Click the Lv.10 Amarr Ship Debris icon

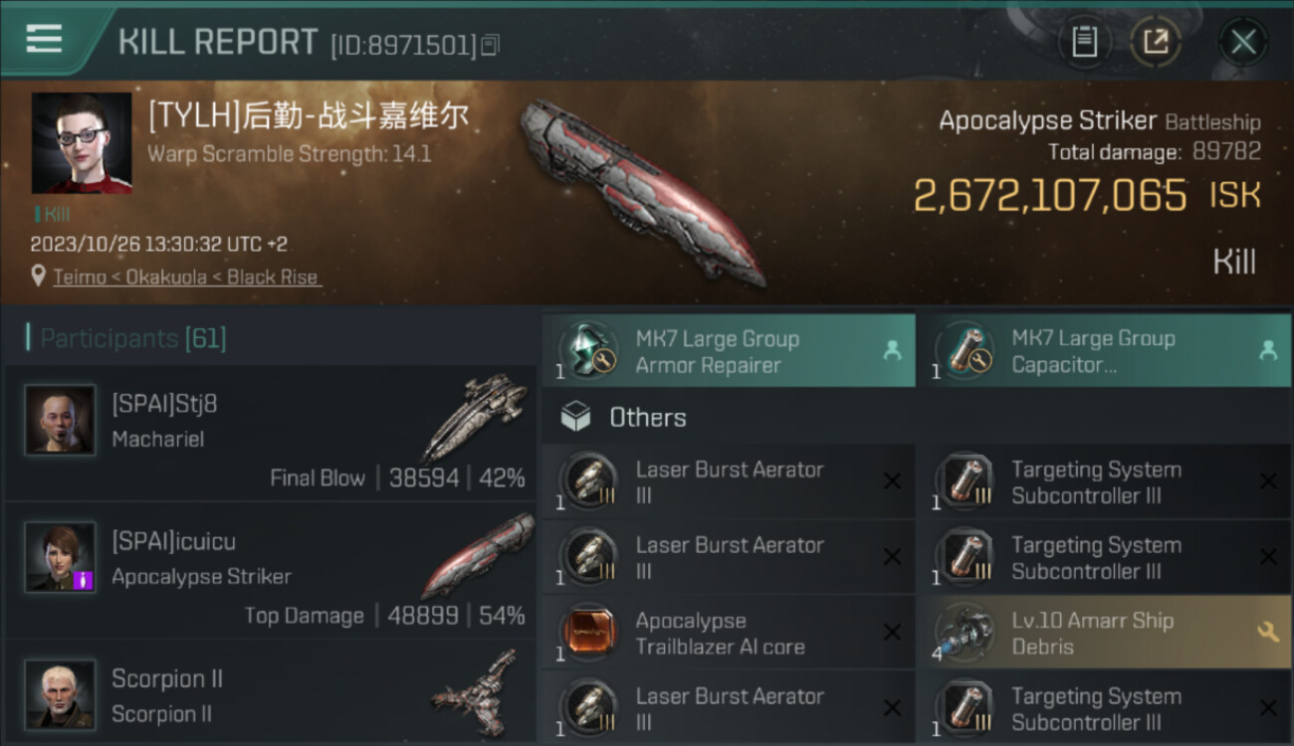pos(966,634)
